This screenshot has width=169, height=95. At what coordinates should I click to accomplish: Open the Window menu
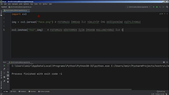click(x=45, y=4)
